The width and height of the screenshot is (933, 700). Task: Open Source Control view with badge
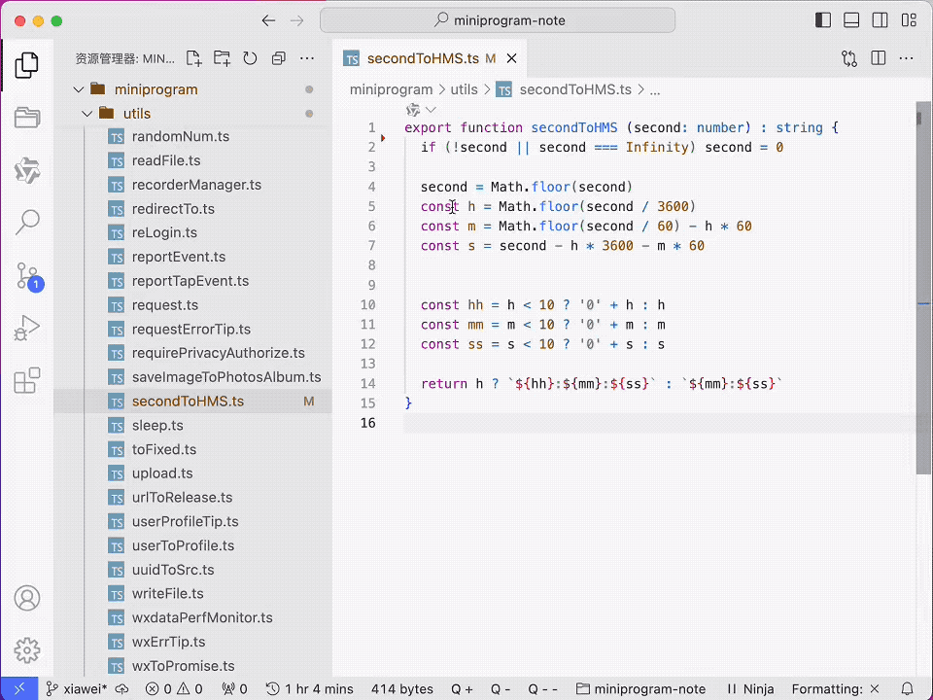pyautogui.click(x=27, y=276)
